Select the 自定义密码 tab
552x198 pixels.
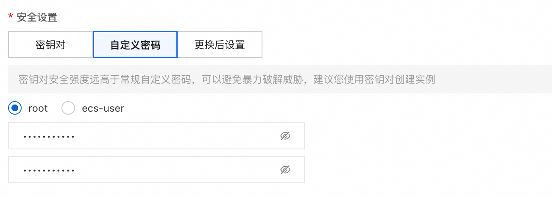pos(135,44)
